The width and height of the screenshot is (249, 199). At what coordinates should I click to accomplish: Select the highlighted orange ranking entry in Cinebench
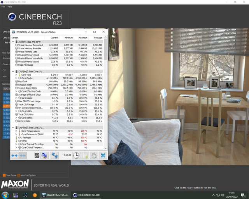click(6, 106)
